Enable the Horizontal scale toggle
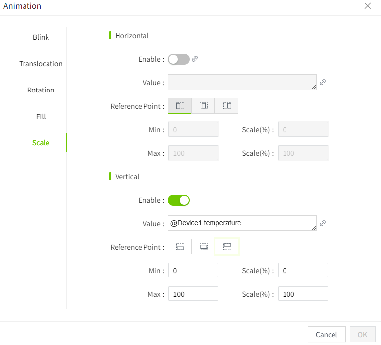This screenshot has height=345, width=381. coord(179,59)
